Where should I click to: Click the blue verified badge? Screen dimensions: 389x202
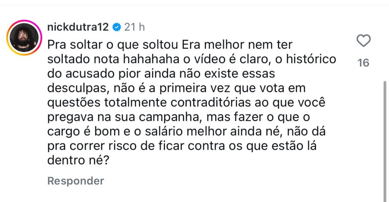[117, 27]
